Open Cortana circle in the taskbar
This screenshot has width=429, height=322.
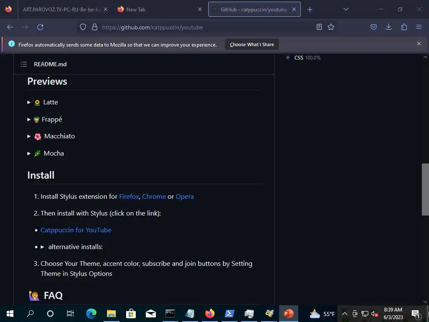tap(50, 314)
